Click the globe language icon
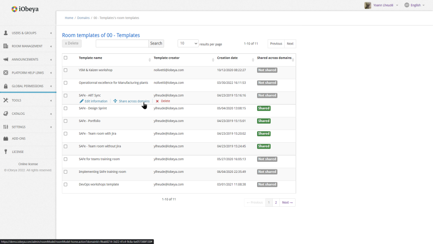The height and width of the screenshot is (244, 433). click(407, 5)
